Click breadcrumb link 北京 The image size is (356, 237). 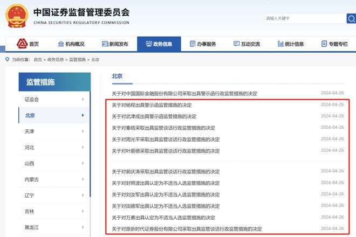click(x=95, y=60)
